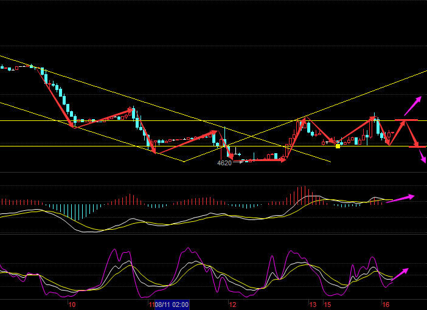
Task: Click date marker 15 on time axis
Action: pyautogui.click(x=327, y=305)
